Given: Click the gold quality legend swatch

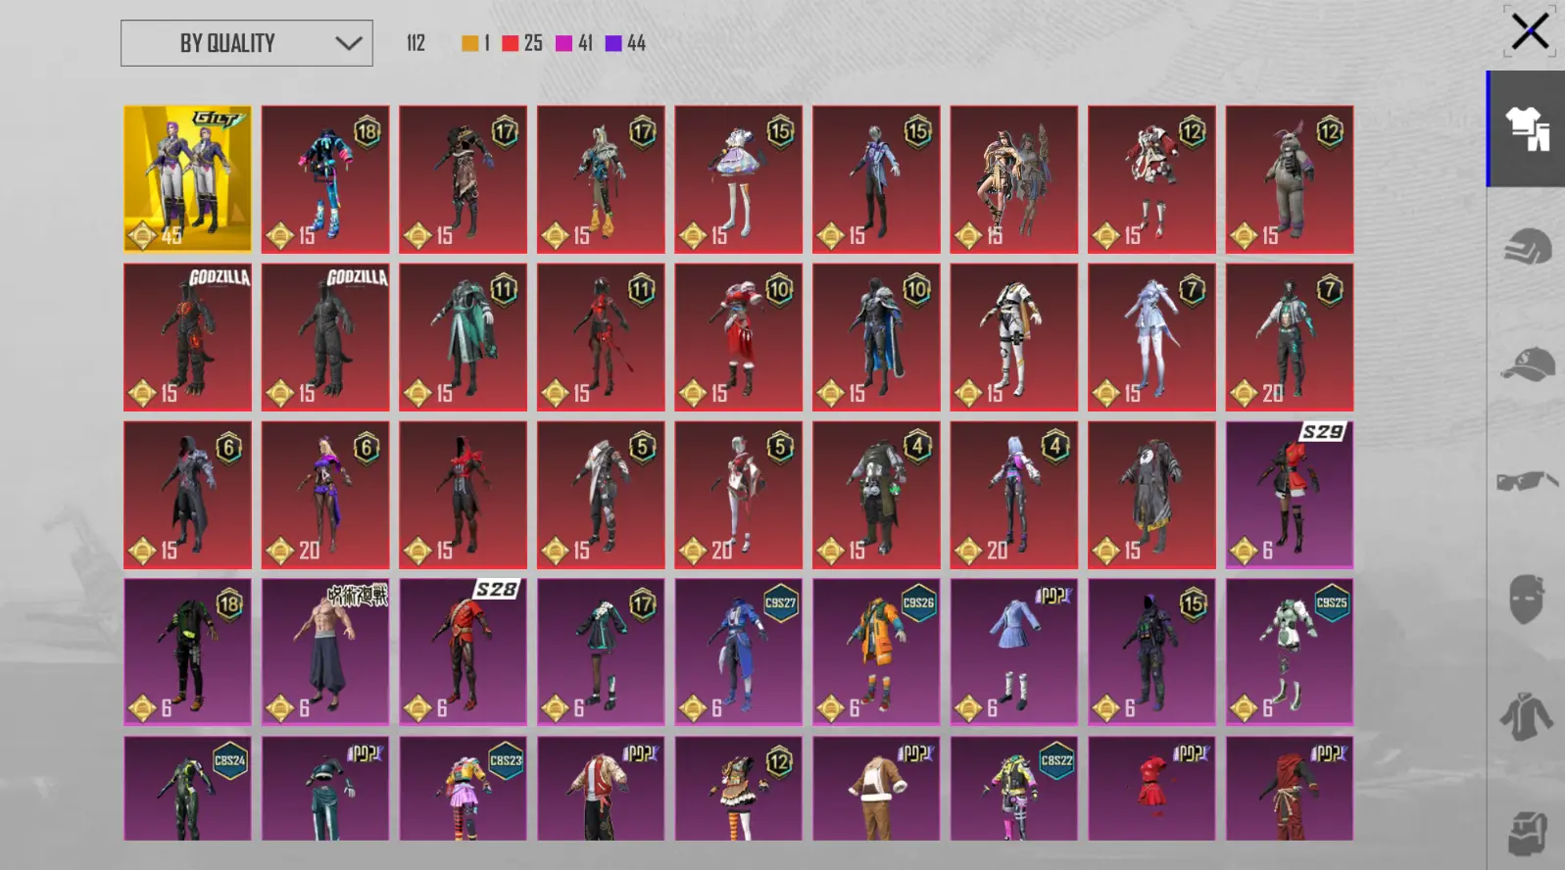Looking at the screenshot, I should point(470,43).
